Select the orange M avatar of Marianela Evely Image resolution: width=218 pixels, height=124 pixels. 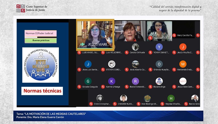click(183, 64)
